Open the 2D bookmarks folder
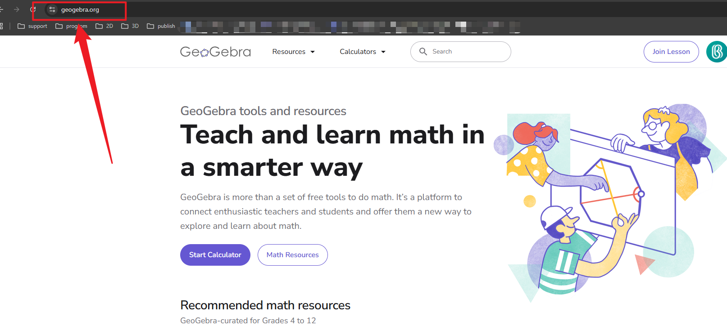 click(105, 26)
